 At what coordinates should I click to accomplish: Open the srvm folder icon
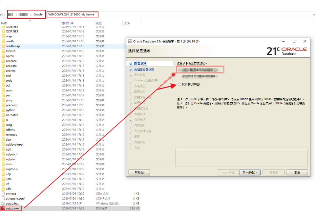3,164
